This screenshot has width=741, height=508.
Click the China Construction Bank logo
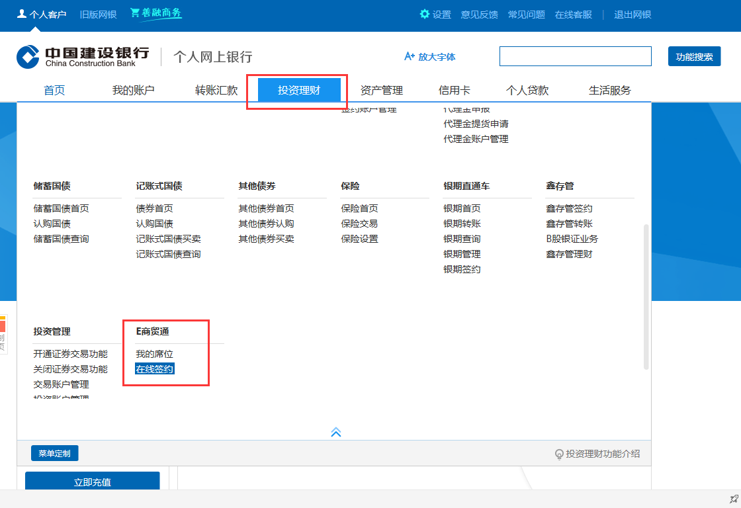pos(83,57)
